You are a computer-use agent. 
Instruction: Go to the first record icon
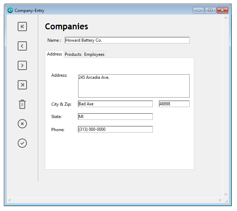(x=22, y=27)
